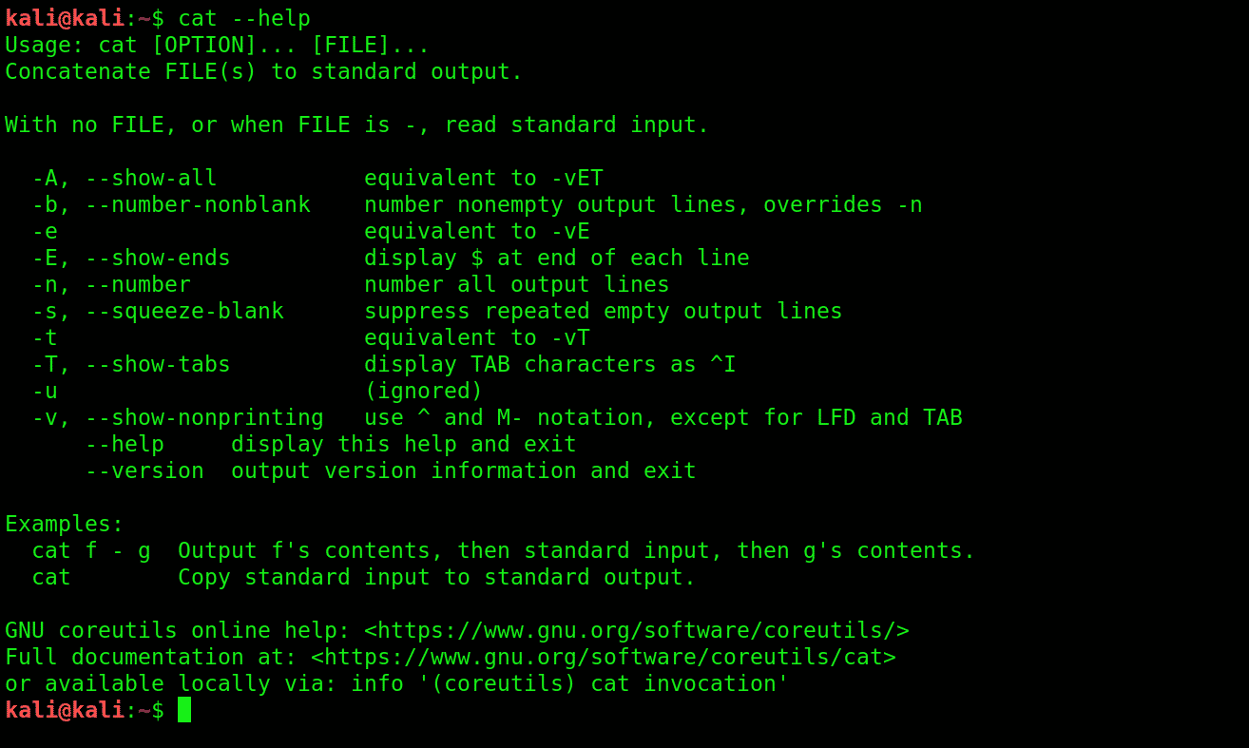Click the top kali@kali prompt text
Screen dimensions: 1249x748
coord(65,19)
